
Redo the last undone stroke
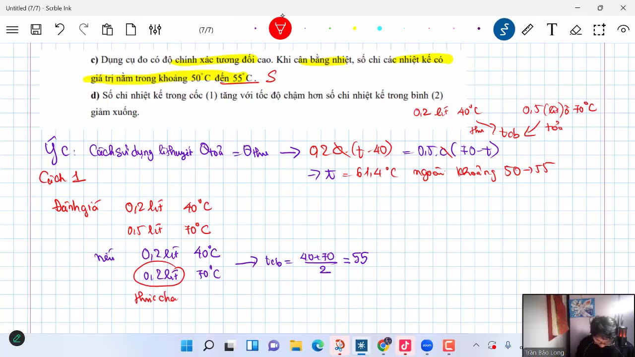click(x=83, y=29)
